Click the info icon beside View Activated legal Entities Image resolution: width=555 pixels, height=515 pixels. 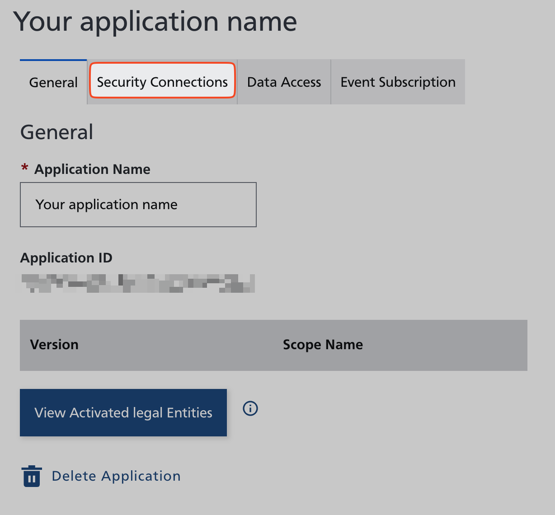[250, 408]
